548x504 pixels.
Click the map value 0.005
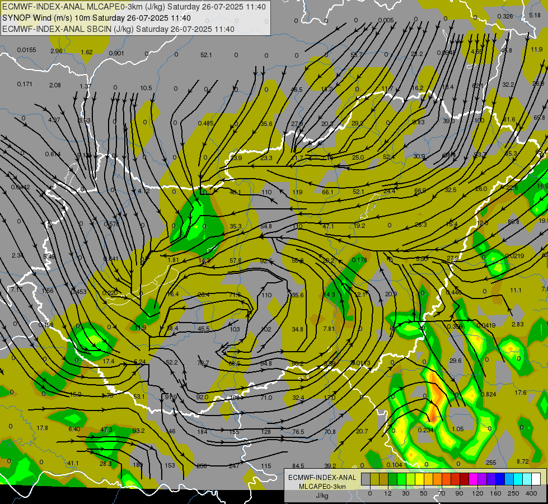point(386,20)
